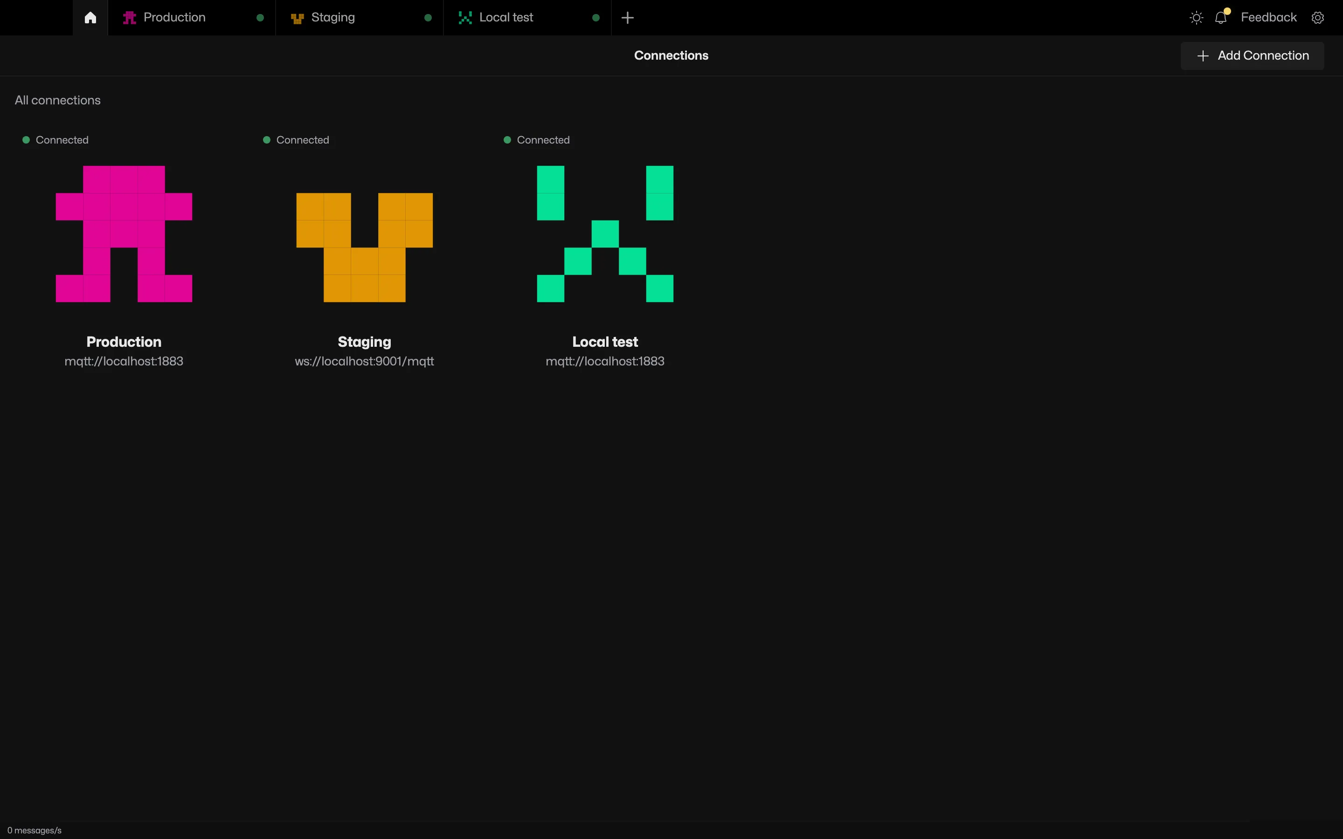1343x839 pixels.
Task: Click the orange Staging tab avatar icon
Action: point(298,18)
